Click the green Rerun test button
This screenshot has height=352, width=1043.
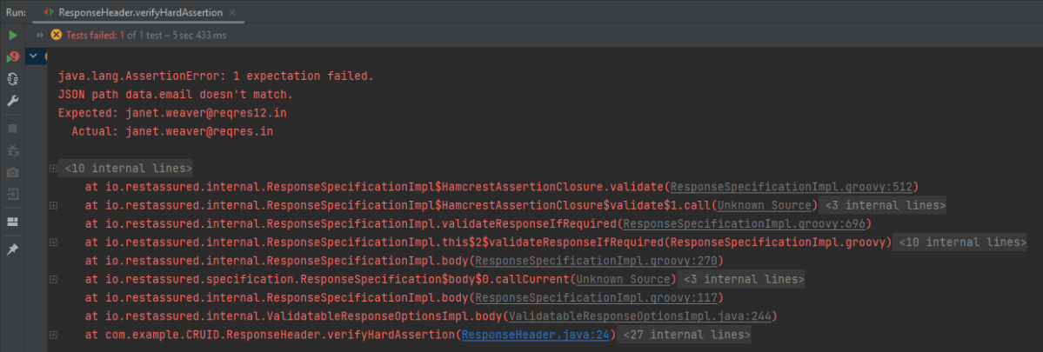13,35
